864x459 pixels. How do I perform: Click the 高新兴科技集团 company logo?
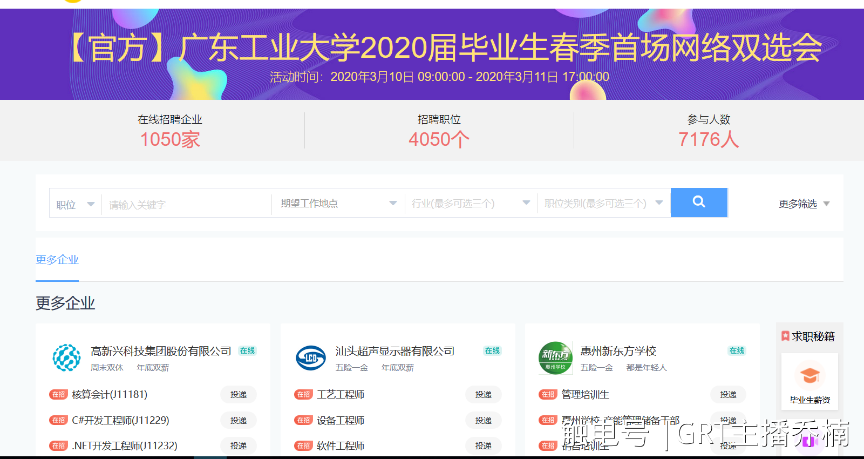(66, 357)
